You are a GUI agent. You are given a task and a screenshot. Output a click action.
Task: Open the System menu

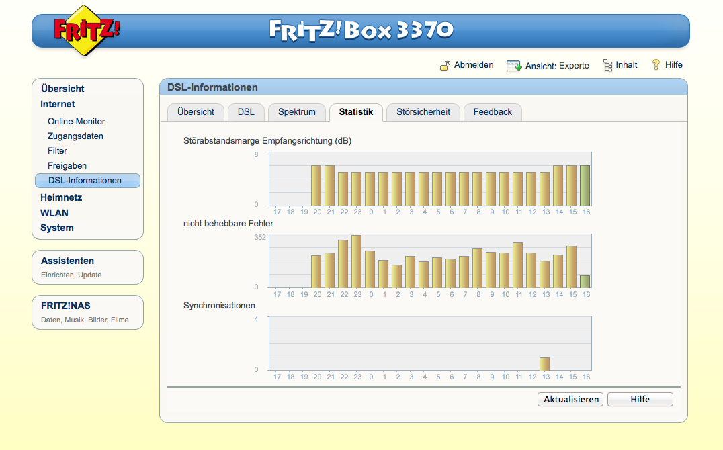57,228
